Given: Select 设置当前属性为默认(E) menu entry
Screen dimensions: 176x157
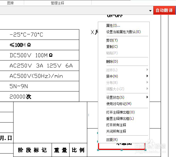Looking at the screenshot, I should click(124, 32).
